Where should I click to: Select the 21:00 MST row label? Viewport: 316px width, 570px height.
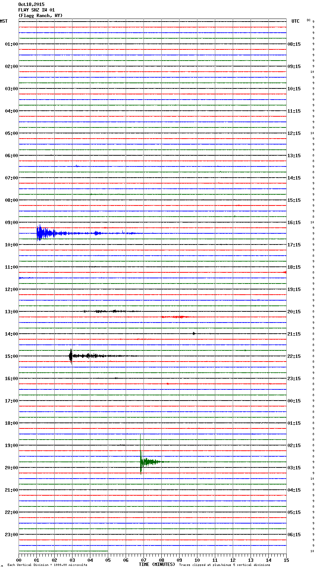[x=12, y=490]
